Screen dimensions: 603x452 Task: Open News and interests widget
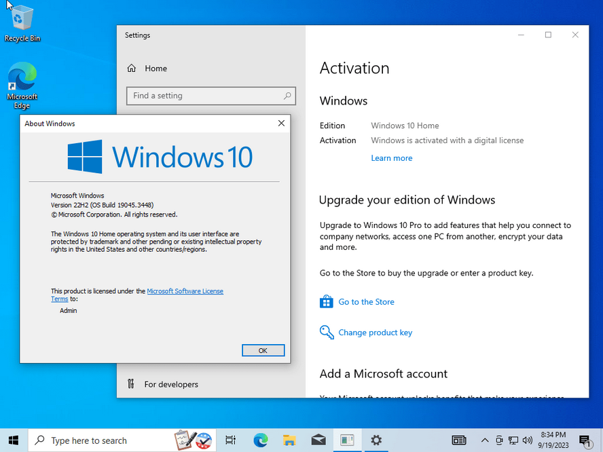tap(459, 440)
